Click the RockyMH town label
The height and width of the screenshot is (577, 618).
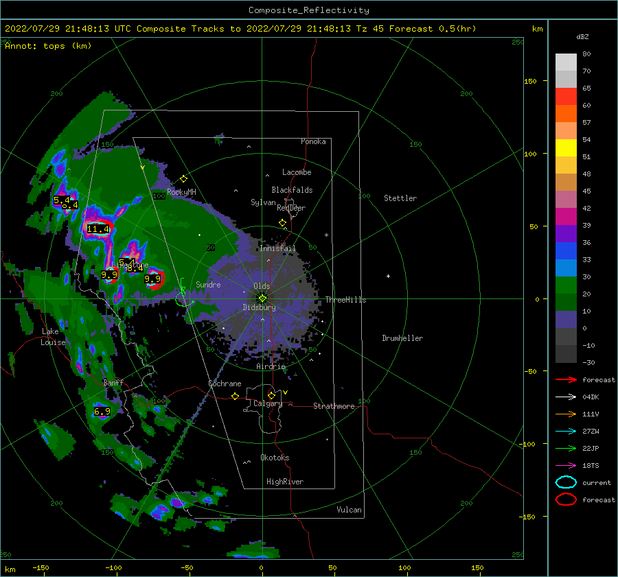[x=181, y=192]
